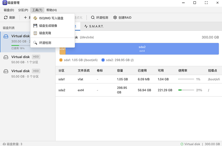This screenshot has height=146, width=222.
Task: Open the 磁盘(D) menu
Action: point(9,10)
